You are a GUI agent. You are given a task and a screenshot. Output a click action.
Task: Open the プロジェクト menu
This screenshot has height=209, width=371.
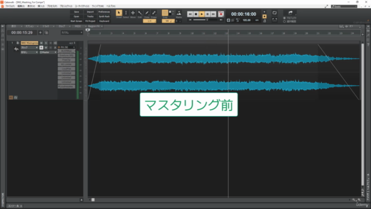66,6
